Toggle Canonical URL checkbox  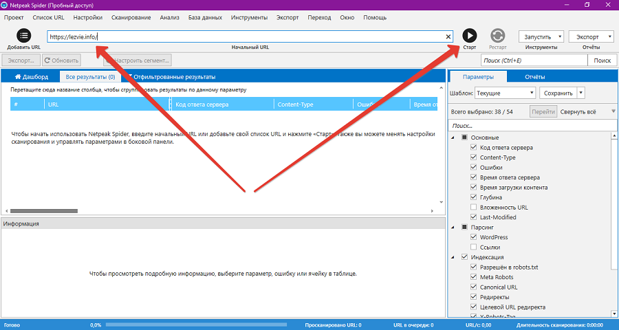tap(473, 287)
